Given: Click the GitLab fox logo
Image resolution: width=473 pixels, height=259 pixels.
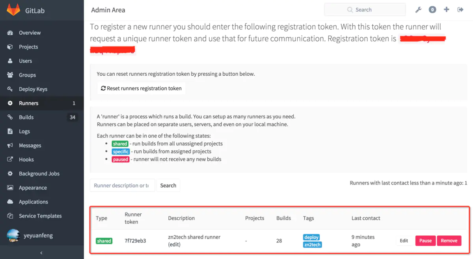Looking at the screenshot, I should pyautogui.click(x=13, y=10).
